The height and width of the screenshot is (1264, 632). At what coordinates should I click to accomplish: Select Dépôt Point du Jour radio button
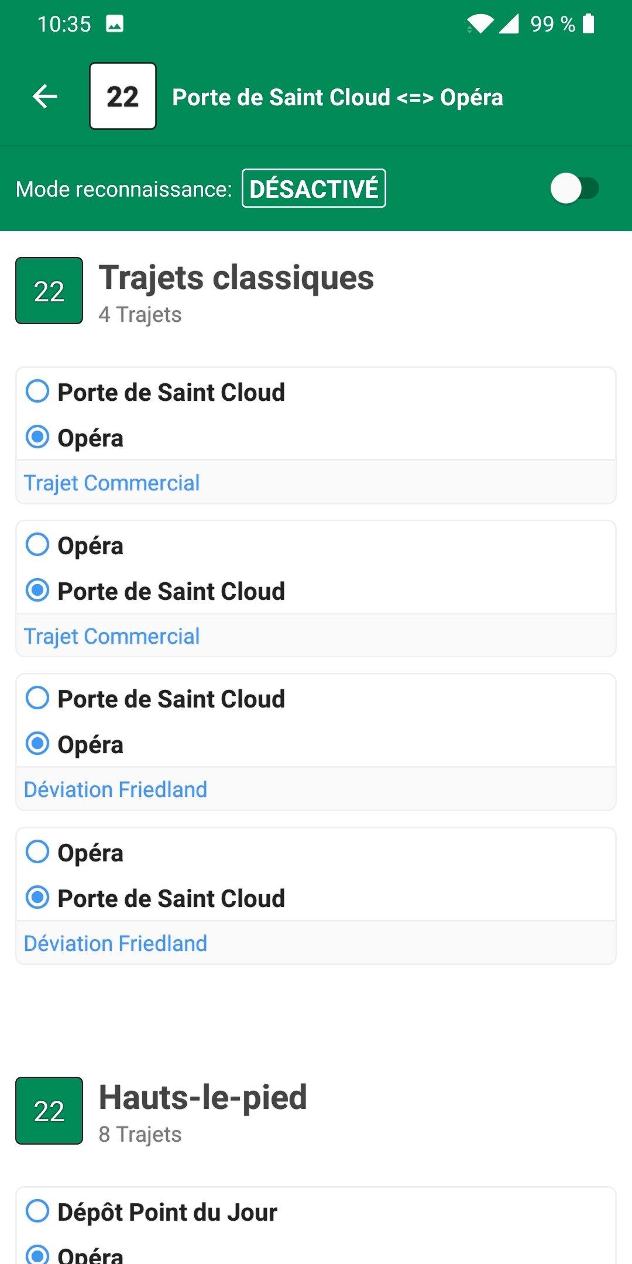pos(38,1211)
